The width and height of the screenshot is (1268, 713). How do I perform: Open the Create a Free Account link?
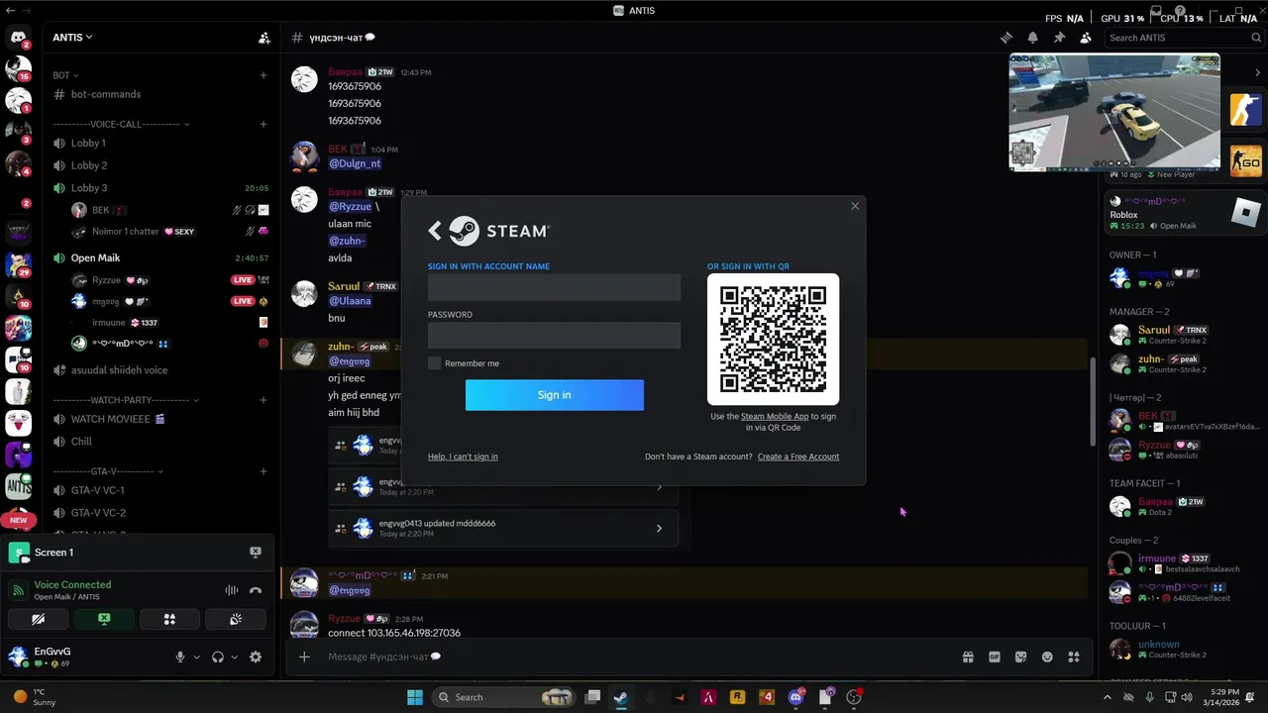(798, 457)
